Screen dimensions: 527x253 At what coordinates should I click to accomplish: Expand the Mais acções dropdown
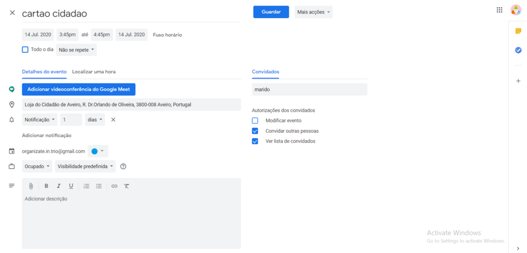[x=313, y=12]
